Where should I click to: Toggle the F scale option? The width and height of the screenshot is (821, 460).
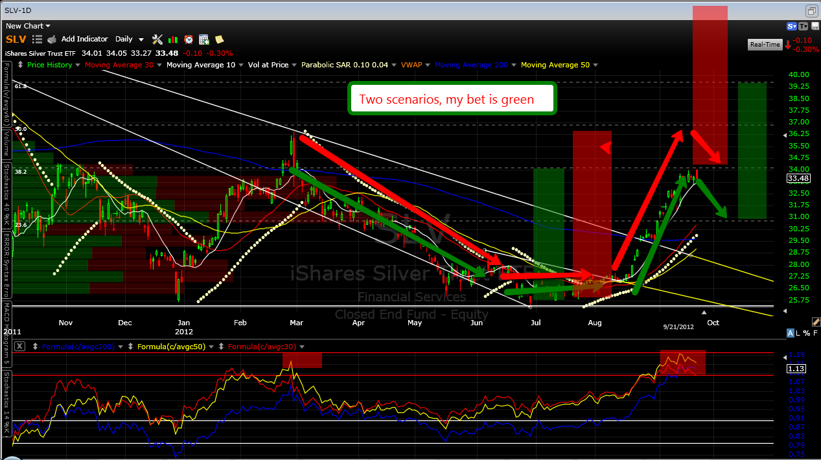[x=815, y=333]
